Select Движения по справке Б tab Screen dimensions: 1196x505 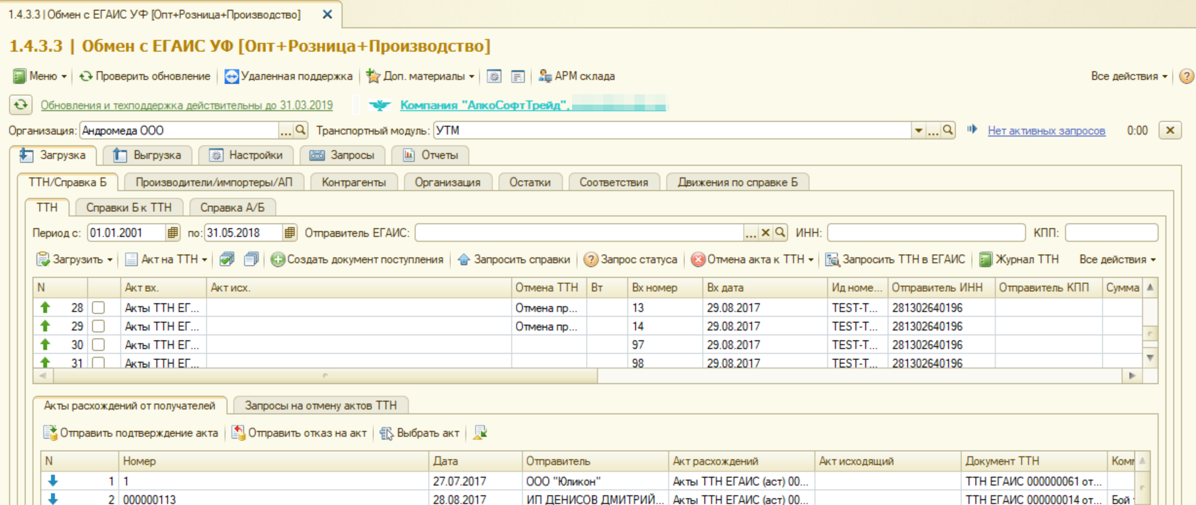pyautogui.click(x=738, y=183)
